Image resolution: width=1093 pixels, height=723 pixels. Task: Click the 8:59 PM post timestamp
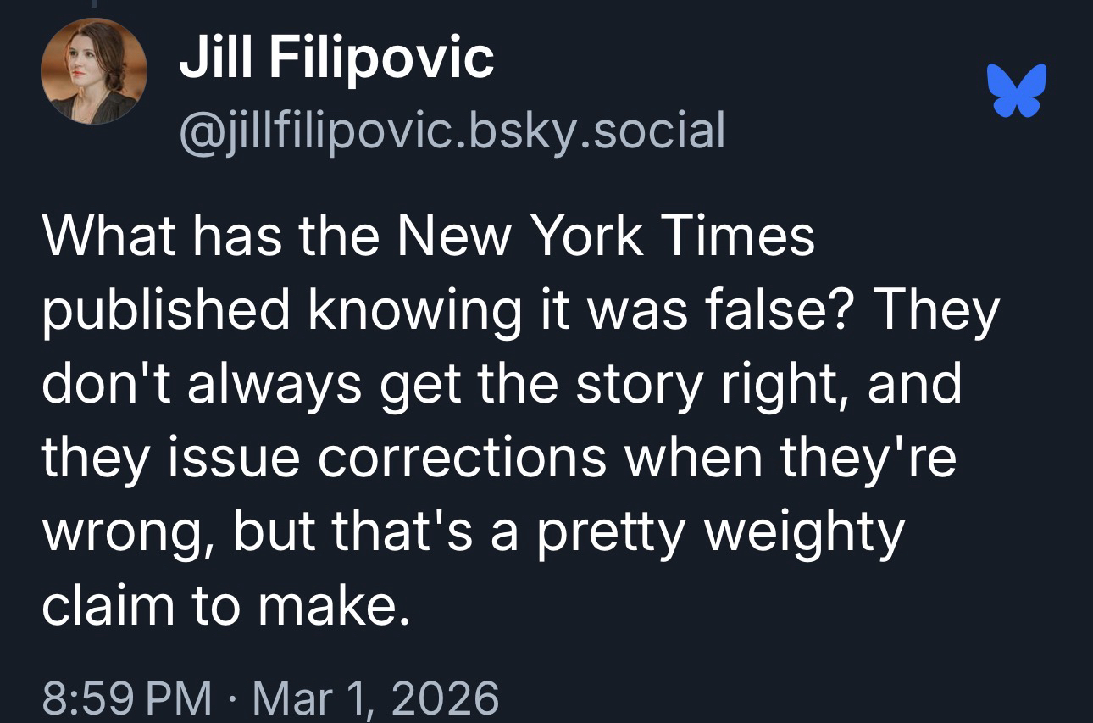pos(127,699)
